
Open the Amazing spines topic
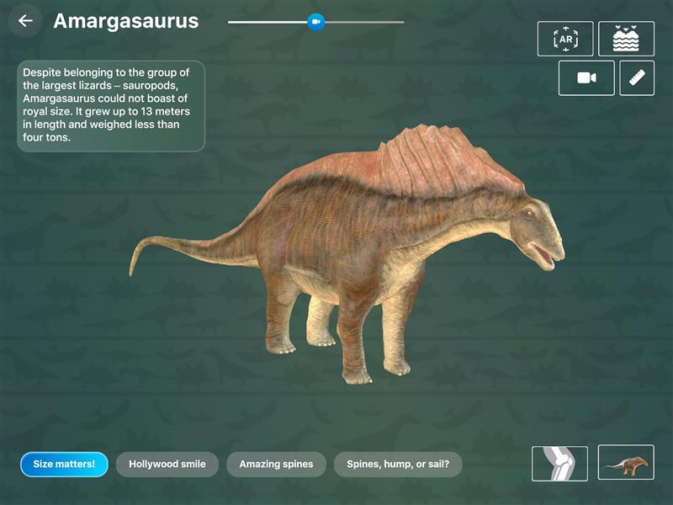(277, 465)
